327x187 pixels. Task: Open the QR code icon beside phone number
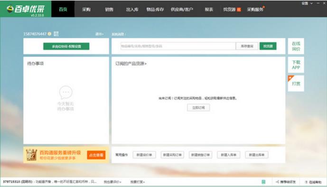(x=56, y=34)
